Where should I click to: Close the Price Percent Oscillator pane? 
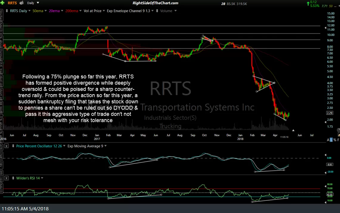pos(7,146)
